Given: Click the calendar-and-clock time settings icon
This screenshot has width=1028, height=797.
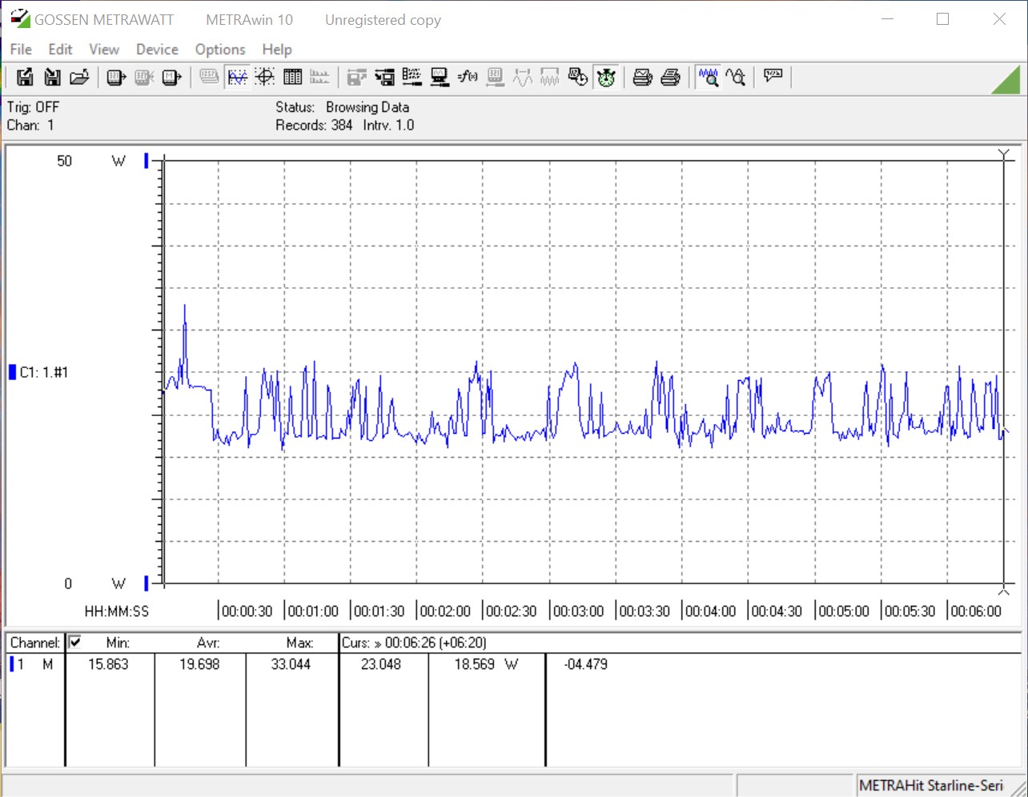Looking at the screenshot, I should pos(578,77).
